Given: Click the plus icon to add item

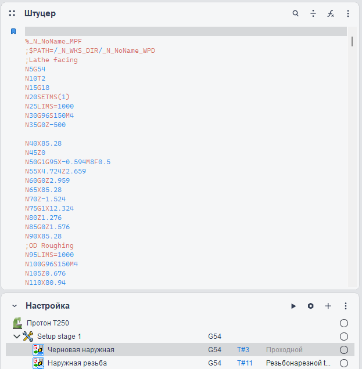Looking at the screenshot, I should (328, 306).
